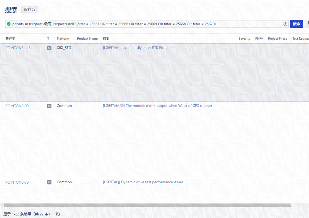
Task: Click into the JQL query input field
Action: pos(147,24)
